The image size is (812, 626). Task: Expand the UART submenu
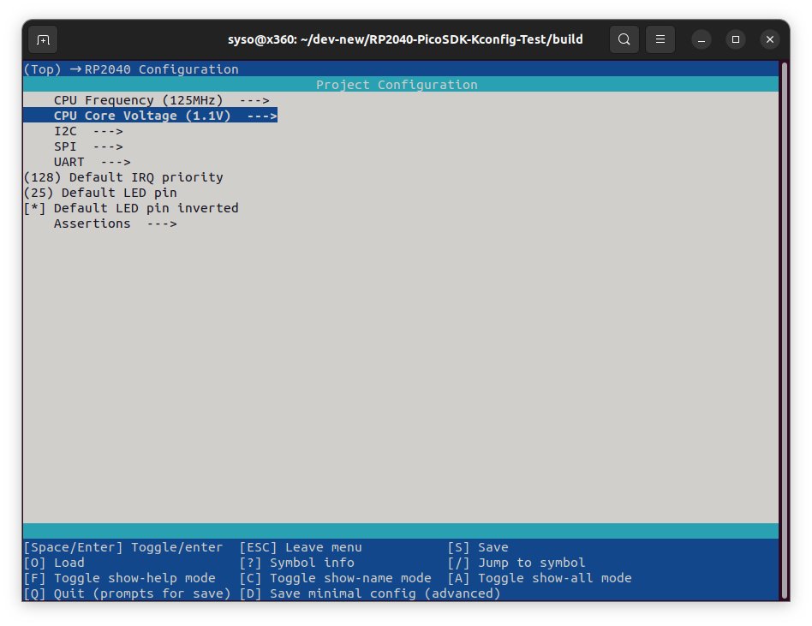(x=90, y=161)
